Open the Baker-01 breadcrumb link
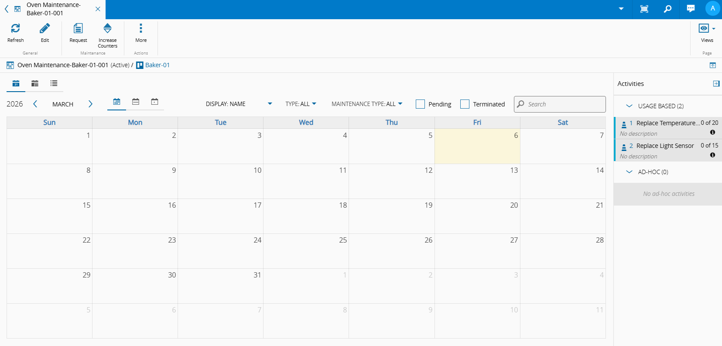 click(157, 65)
